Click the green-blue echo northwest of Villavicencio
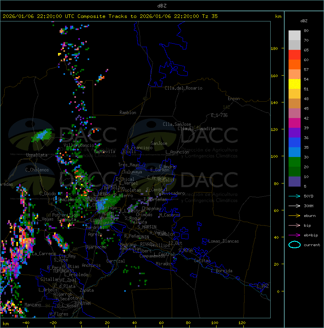324x328 pixels. [42, 135]
